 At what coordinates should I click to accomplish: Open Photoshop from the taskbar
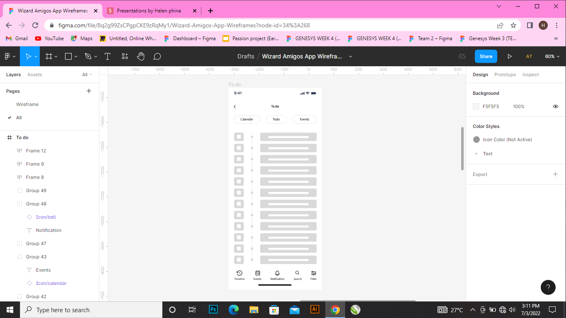point(213,310)
